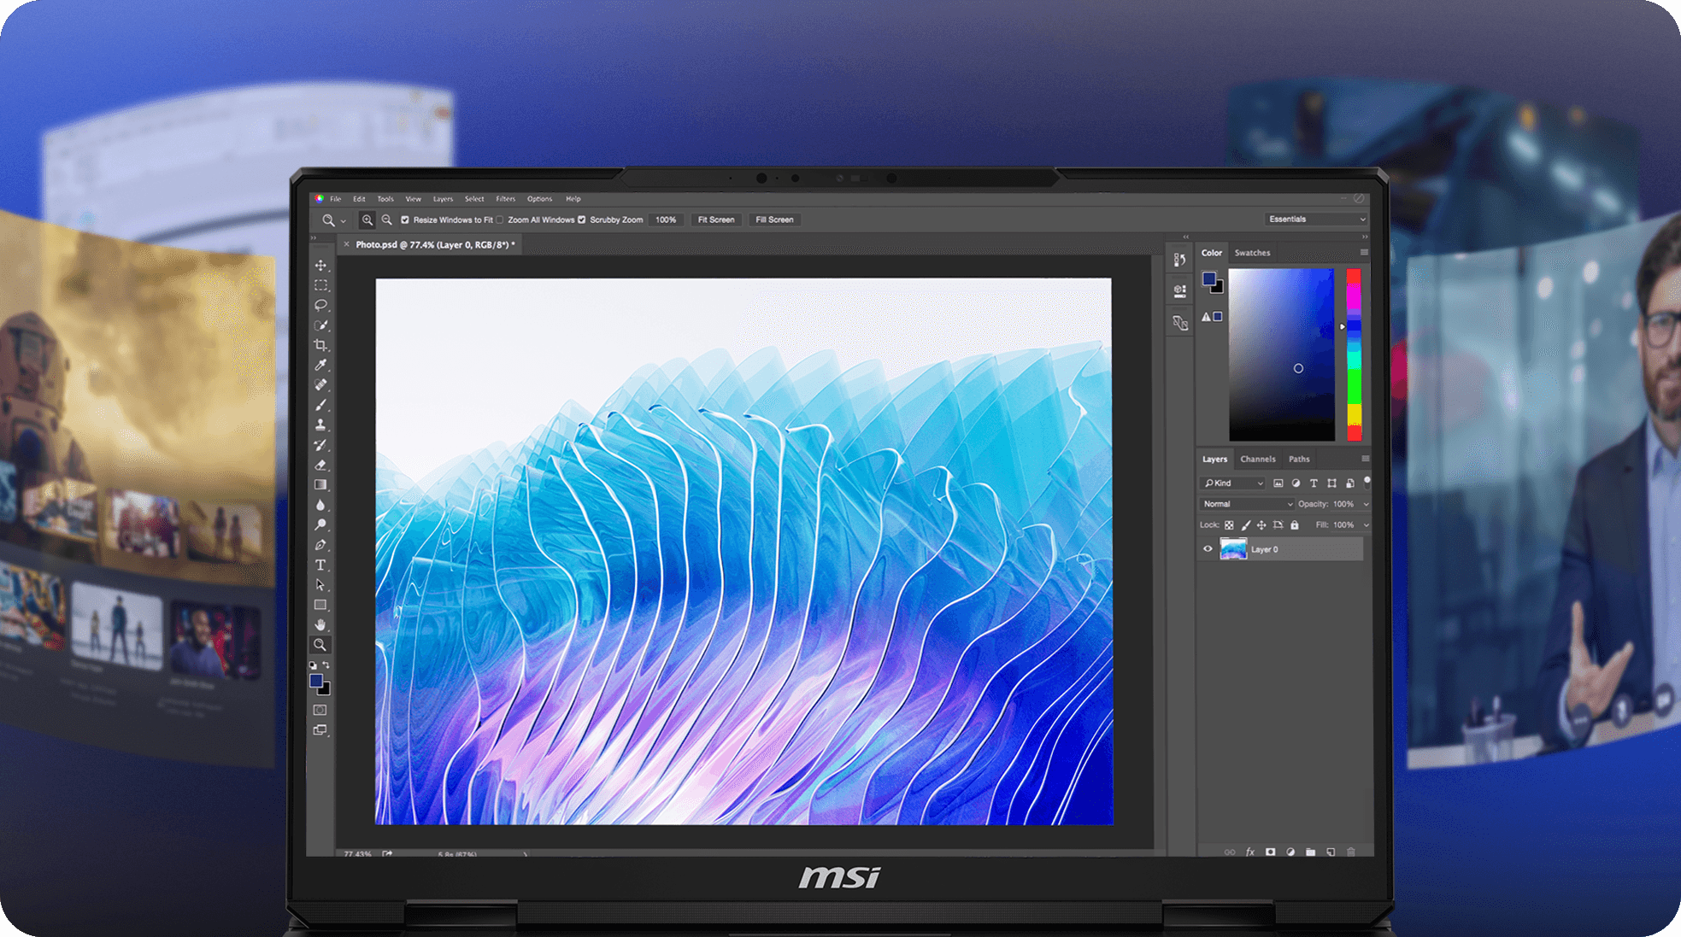Viewport: 1681px width, 937px height.
Task: Uncheck Resize Windows to Fit
Action: 404,220
